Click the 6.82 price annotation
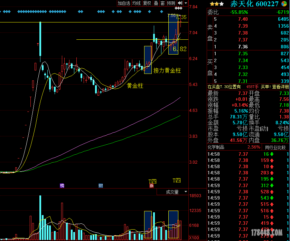This screenshot has height=241, width=290. [x=180, y=49]
